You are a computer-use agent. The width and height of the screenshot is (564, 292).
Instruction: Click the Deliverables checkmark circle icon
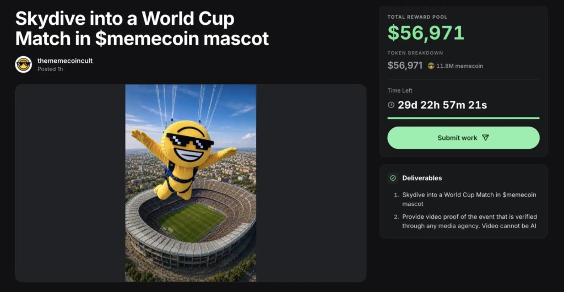(x=393, y=178)
